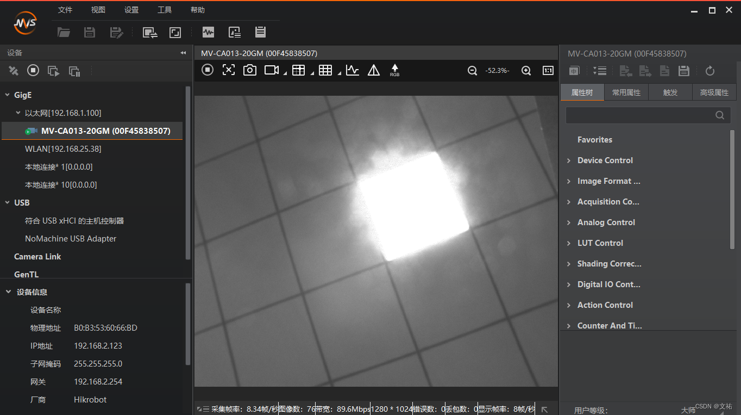Click the expand/collapse list icon in properties toolbar

click(x=600, y=71)
